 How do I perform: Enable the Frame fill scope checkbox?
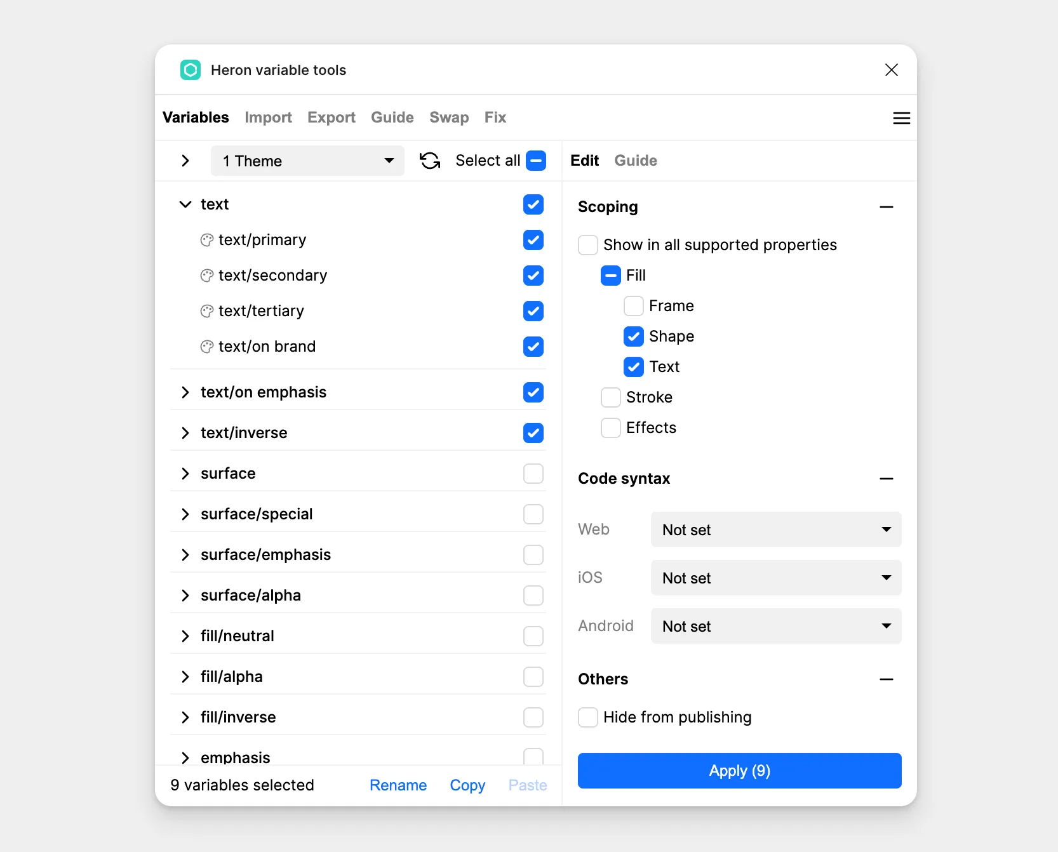click(x=633, y=306)
